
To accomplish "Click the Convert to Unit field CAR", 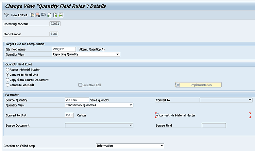I will pos(69,115).
